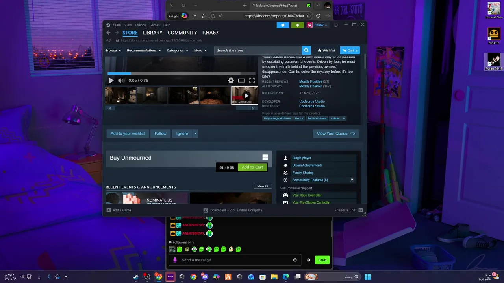The width and height of the screenshot is (504, 283).
Task: Expand the Recommendations dropdown
Action: click(144, 50)
